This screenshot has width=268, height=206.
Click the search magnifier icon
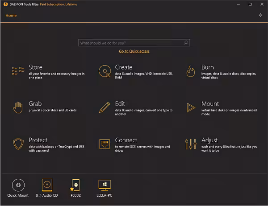186,43
